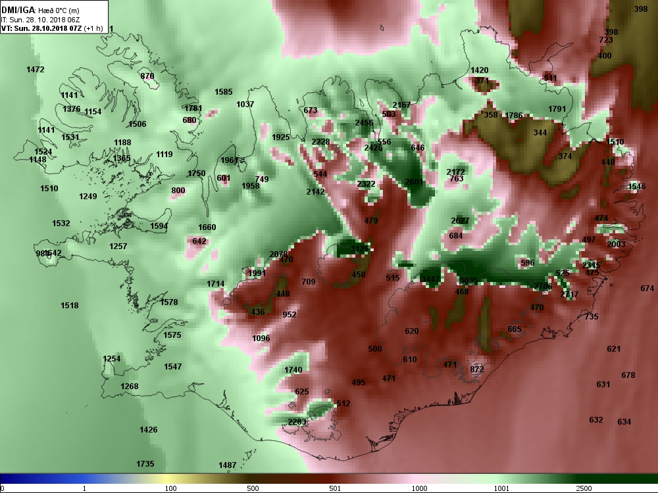
Task: Click the value 2677 on the map
Action: (x=461, y=221)
